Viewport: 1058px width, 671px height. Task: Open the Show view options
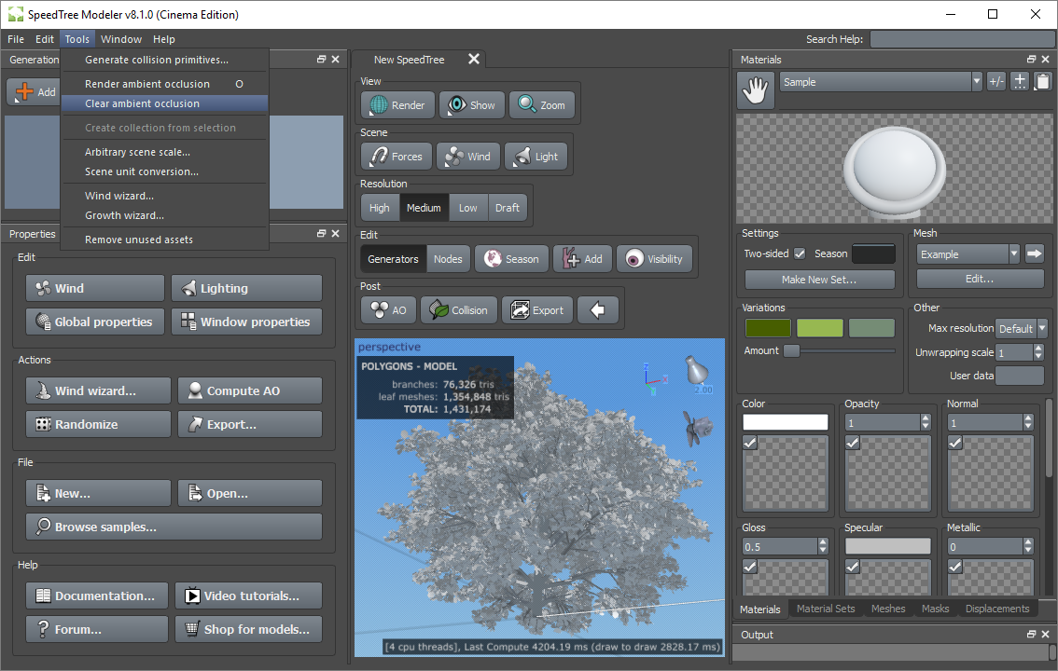pos(472,105)
